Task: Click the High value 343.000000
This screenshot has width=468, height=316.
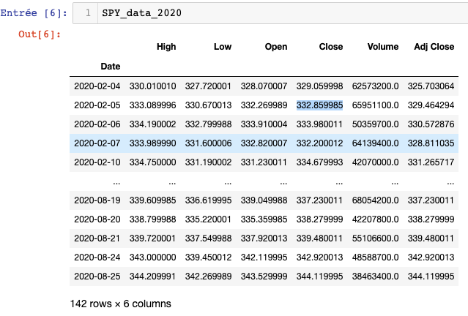Action: (x=152, y=258)
